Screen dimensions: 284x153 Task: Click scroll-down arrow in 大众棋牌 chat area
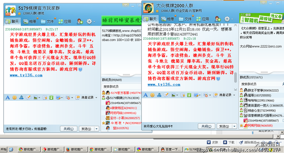point(236,89)
